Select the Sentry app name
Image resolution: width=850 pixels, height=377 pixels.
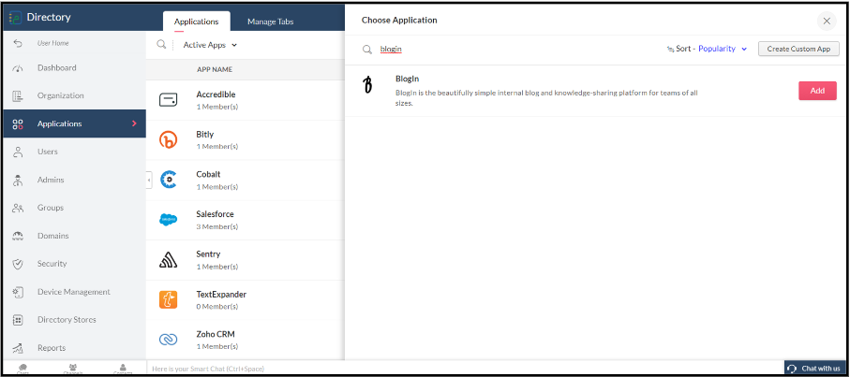[208, 254]
